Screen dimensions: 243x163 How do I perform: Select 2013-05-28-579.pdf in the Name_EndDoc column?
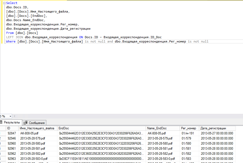pyautogui.click(x=163, y=138)
